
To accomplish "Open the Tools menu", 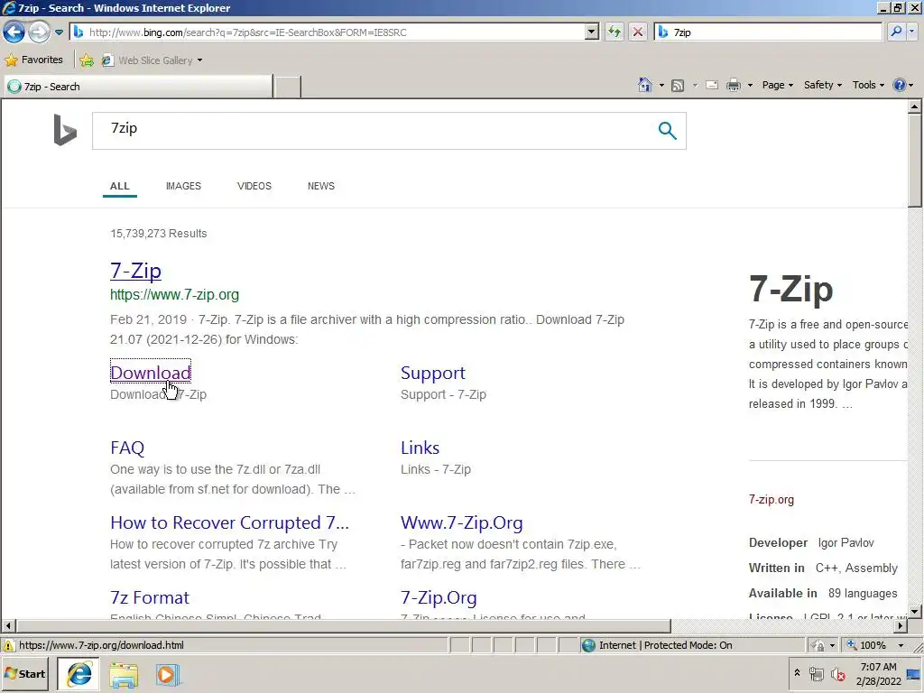I will (x=868, y=85).
